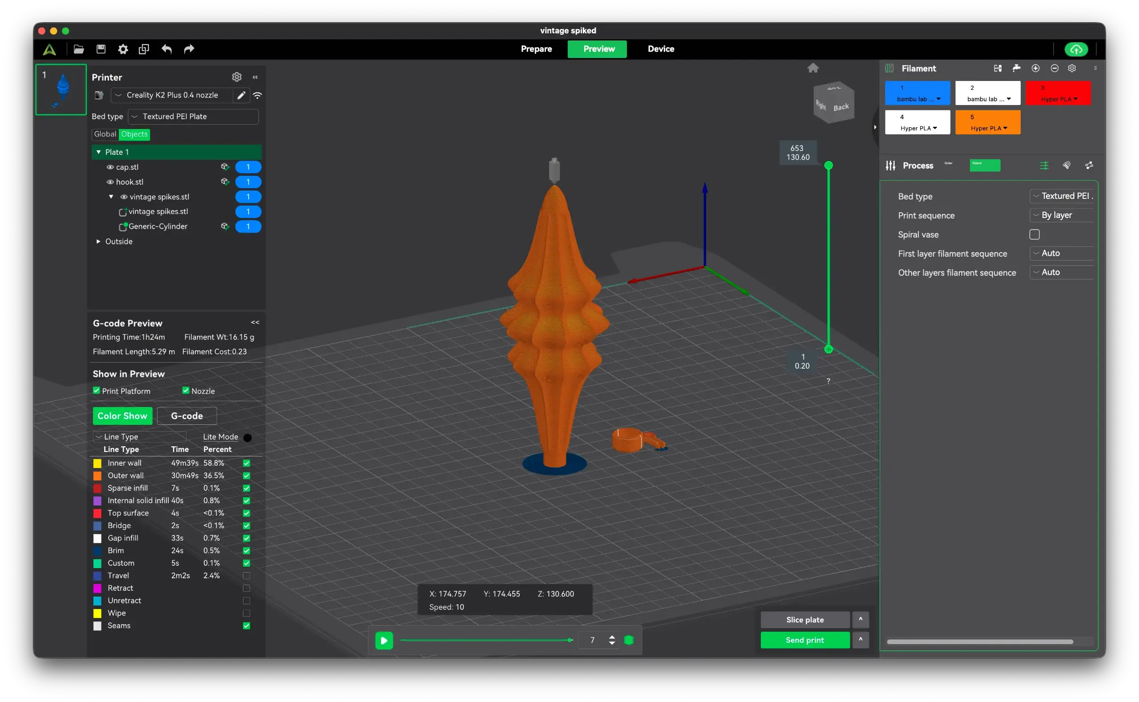The height and width of the screenshot is (702, 1139).
Task: Switch to the Device tab
Action: pos(661,49)
